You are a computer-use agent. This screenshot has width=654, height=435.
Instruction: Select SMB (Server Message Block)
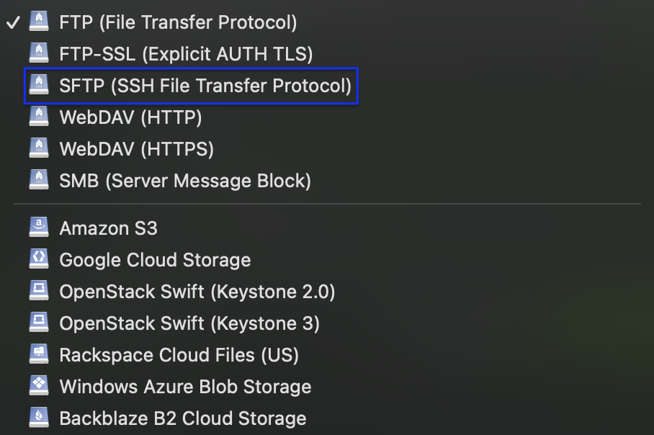pos(185,181)
